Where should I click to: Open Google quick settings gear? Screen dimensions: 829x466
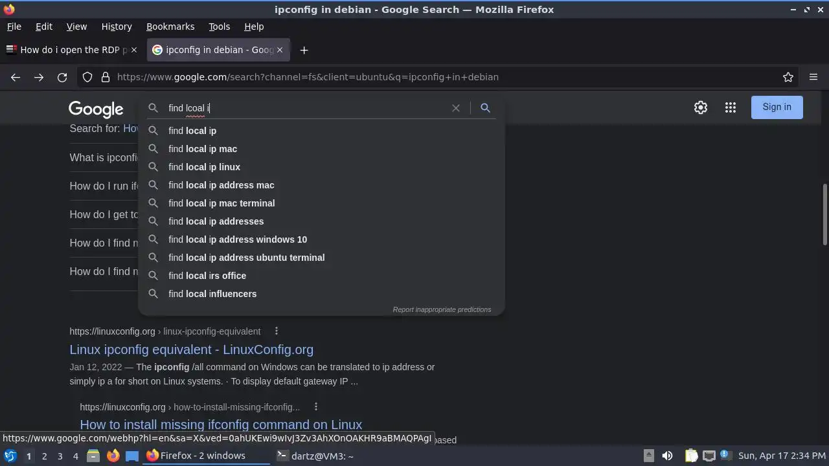701,107
